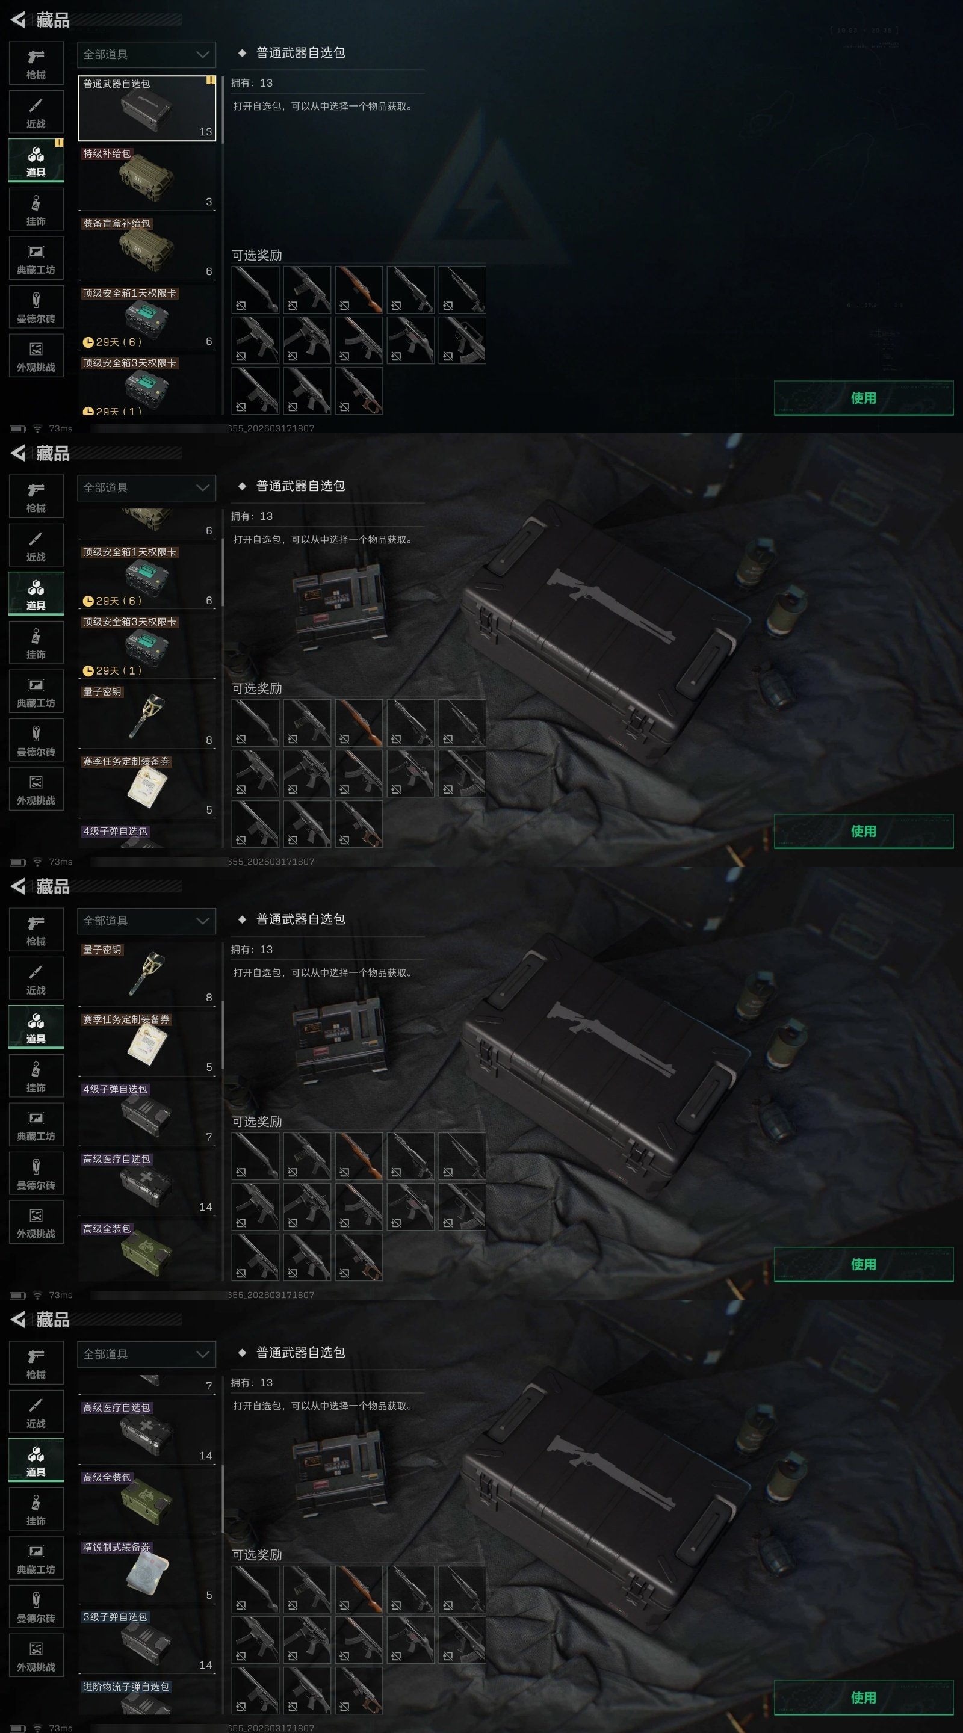
Task: Select wooden rifle reward on blue logo screen
Action: (x=359, y=289)
